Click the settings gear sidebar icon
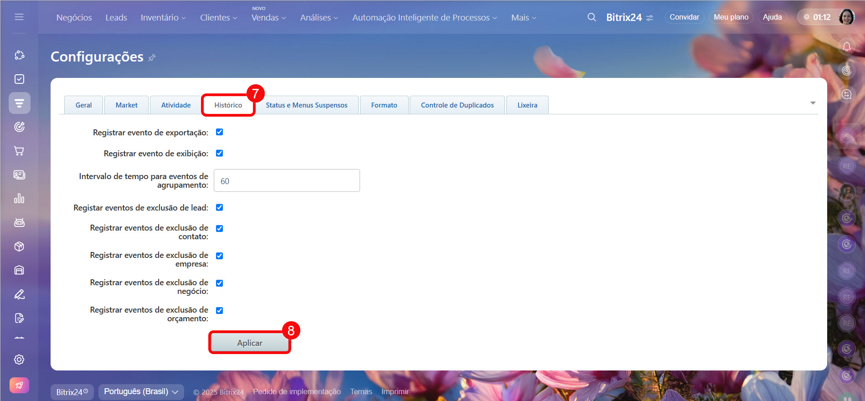 pos(19,360)
